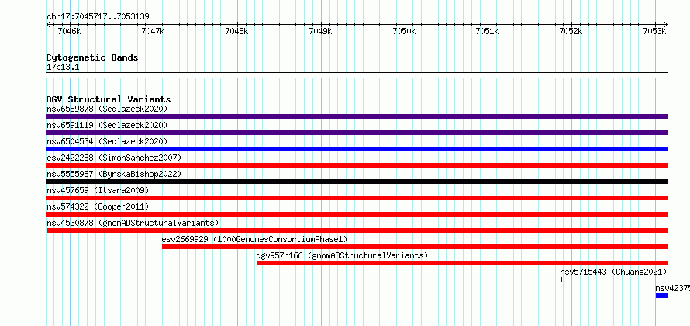
Task: Click the 7048k ruler tick label
Action: 236,32
